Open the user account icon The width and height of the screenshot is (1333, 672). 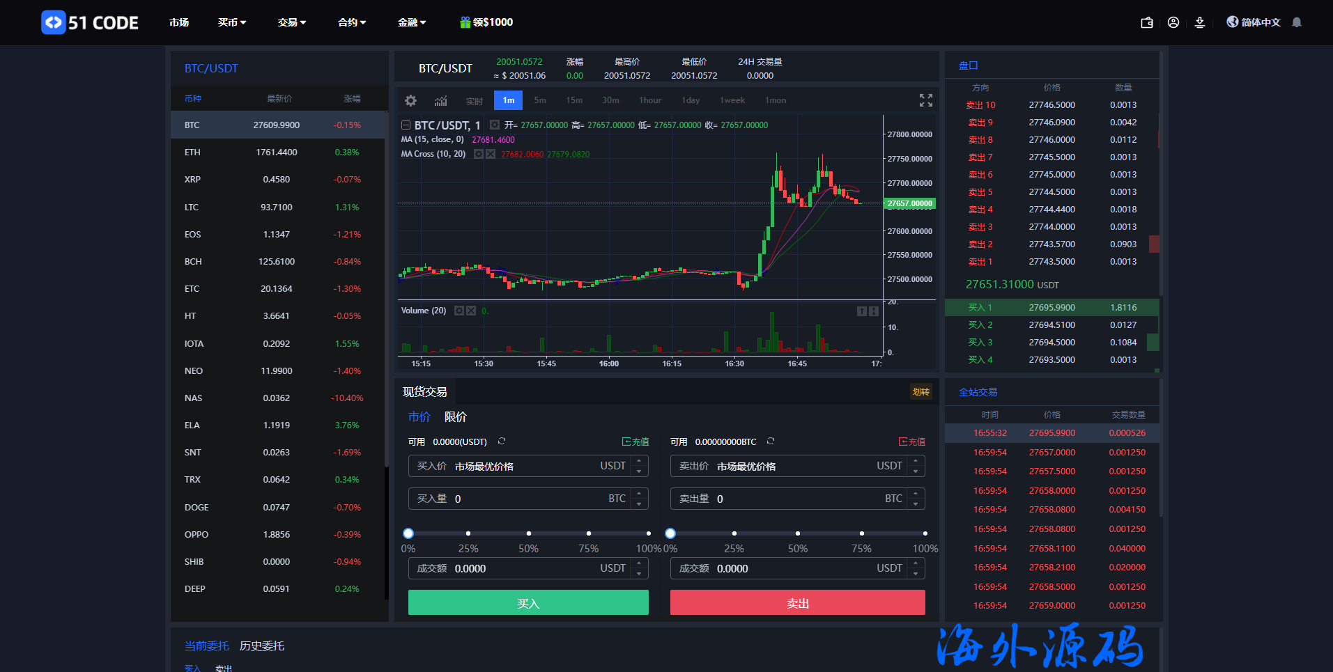[x=1173, y=22]
